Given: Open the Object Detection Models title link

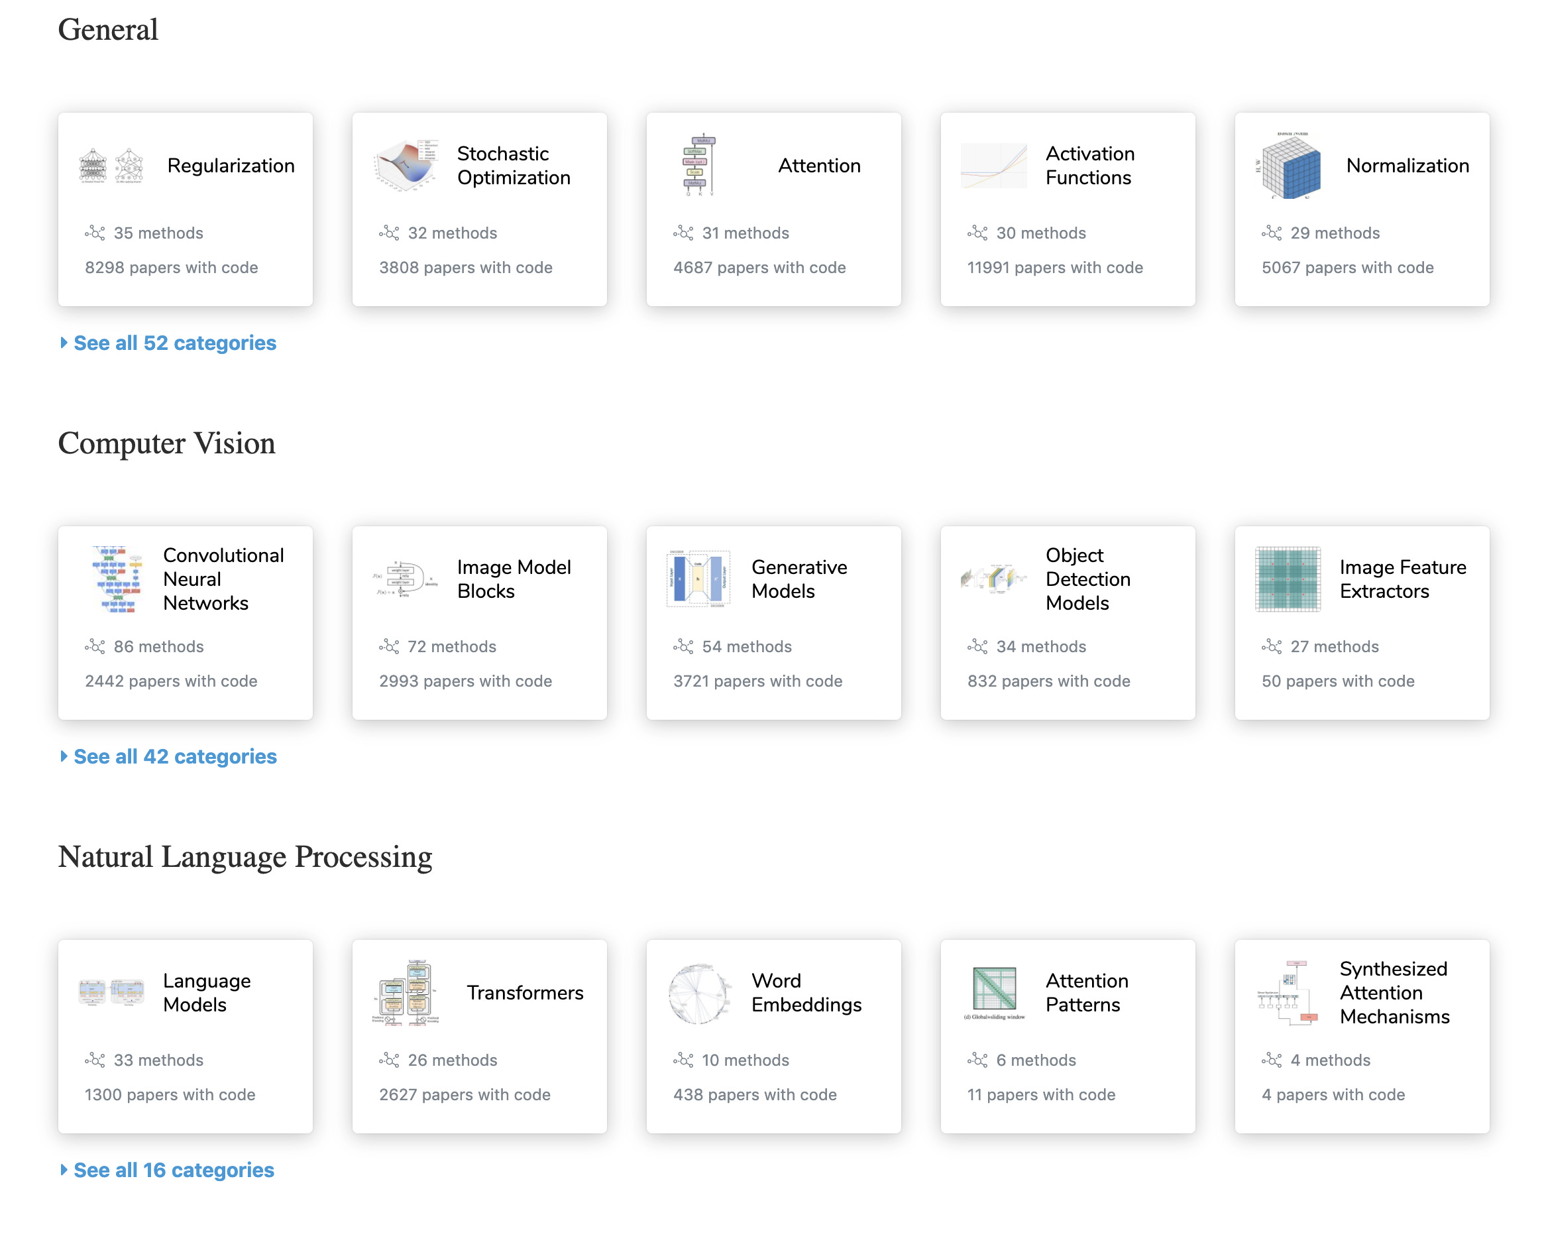Looking at the screenshot, I should (x=1087, y=579).
